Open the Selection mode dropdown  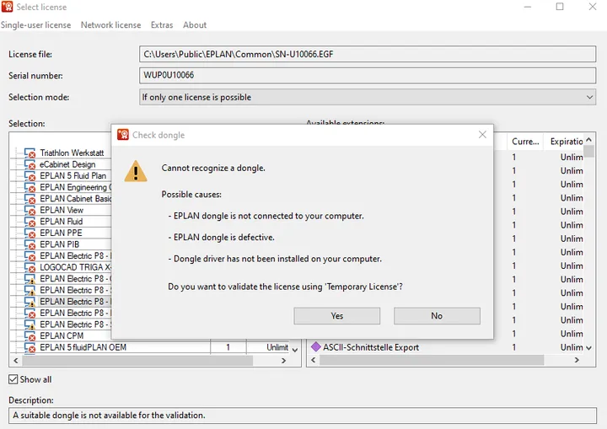click(368, 97)
